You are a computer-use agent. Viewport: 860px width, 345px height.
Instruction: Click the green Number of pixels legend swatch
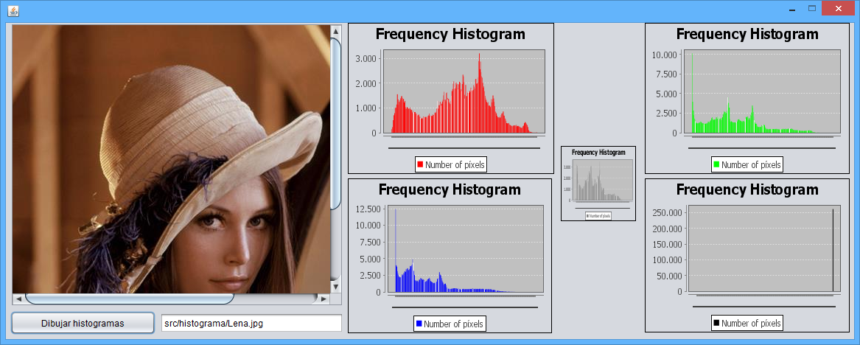(x=716, y=164)
